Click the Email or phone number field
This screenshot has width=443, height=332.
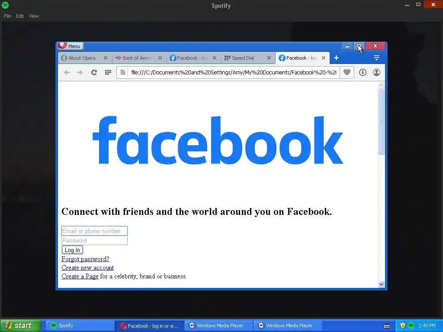[94, 231]
